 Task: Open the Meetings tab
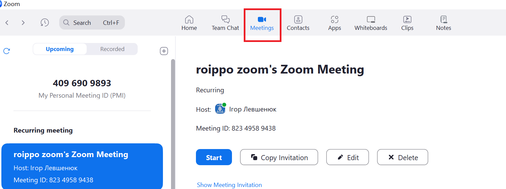point(262,23)
